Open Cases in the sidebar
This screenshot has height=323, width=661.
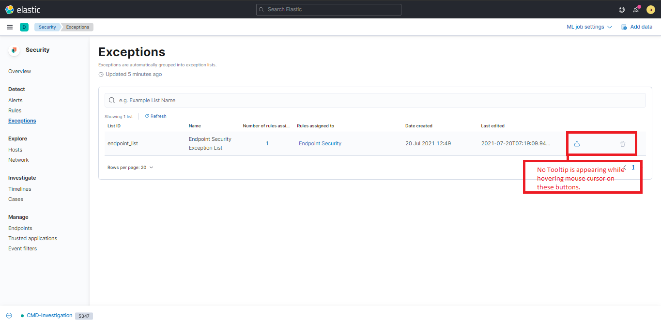[15, 199]
